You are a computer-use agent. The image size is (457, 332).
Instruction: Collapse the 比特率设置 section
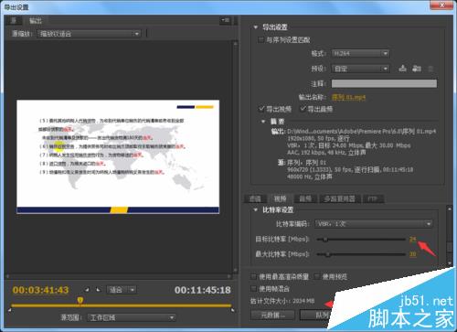(x=256, y=209)
